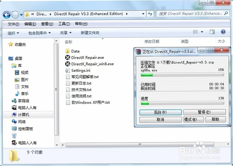
Task: Open the 组织 dropdown
Action: point(13,33)
